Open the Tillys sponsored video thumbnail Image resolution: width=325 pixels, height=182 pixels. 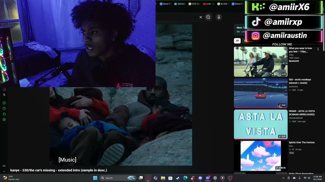point(261,62)
